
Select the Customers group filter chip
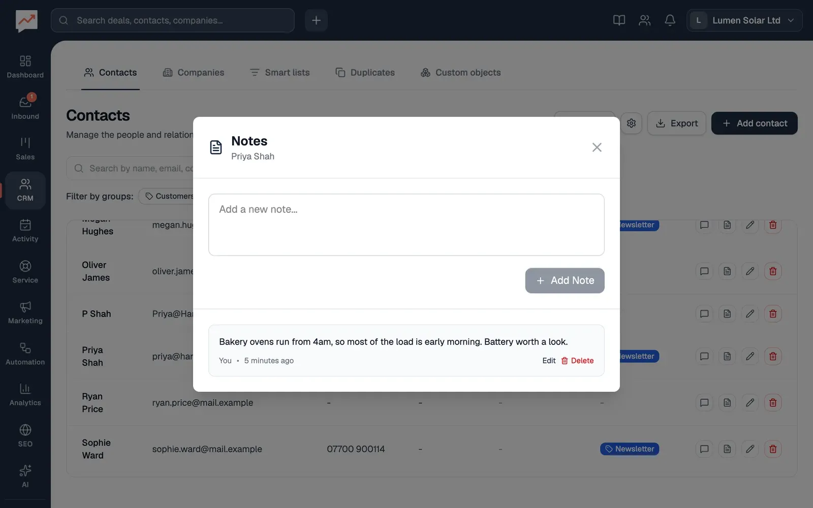click(167, 196)
